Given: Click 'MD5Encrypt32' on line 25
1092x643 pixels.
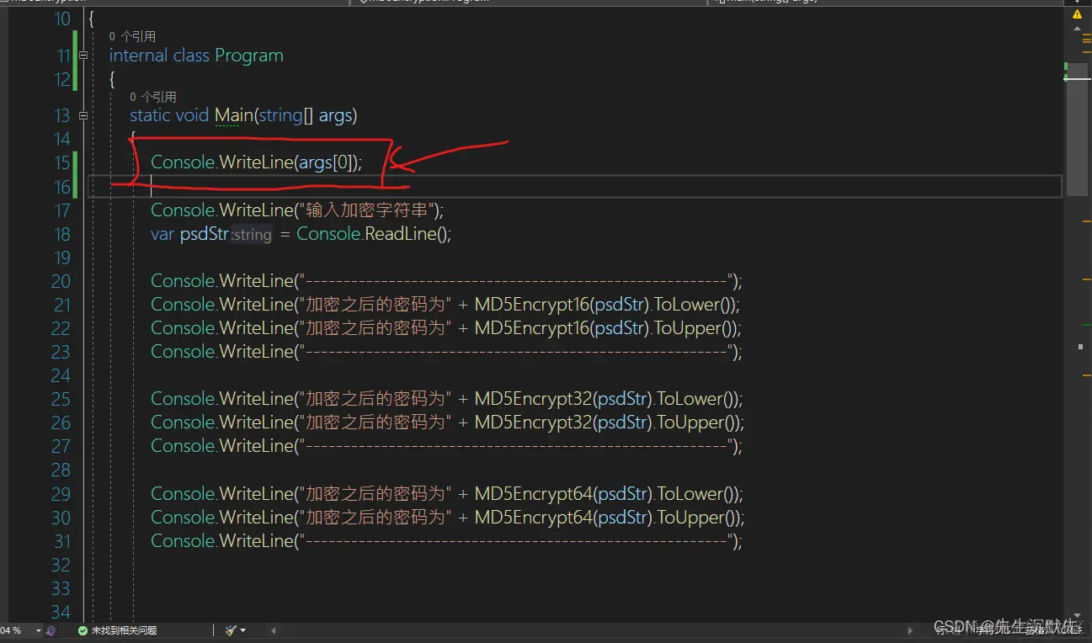Looking at the screenshot, I should (x=534, y=399).
